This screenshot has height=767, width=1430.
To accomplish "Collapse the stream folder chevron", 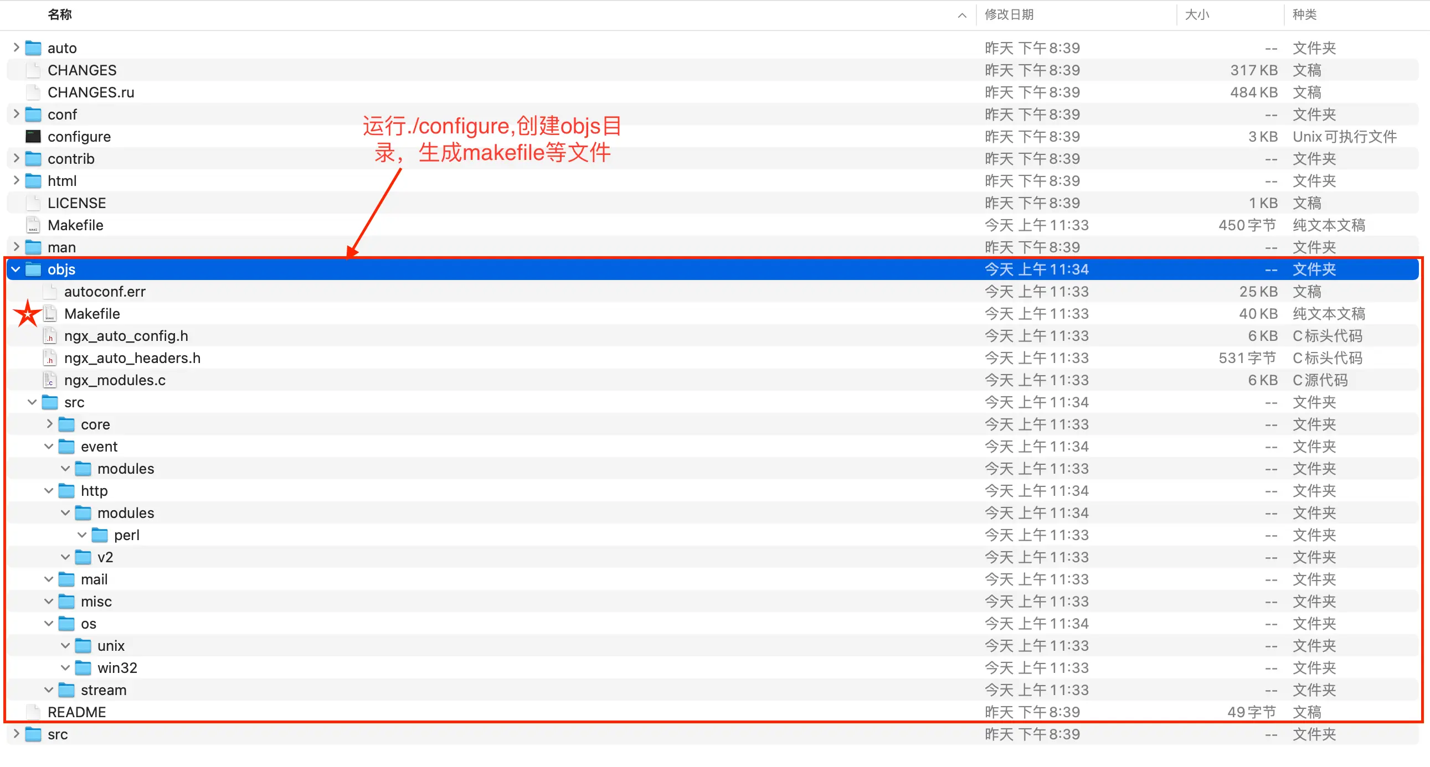I will pos(49,691).
